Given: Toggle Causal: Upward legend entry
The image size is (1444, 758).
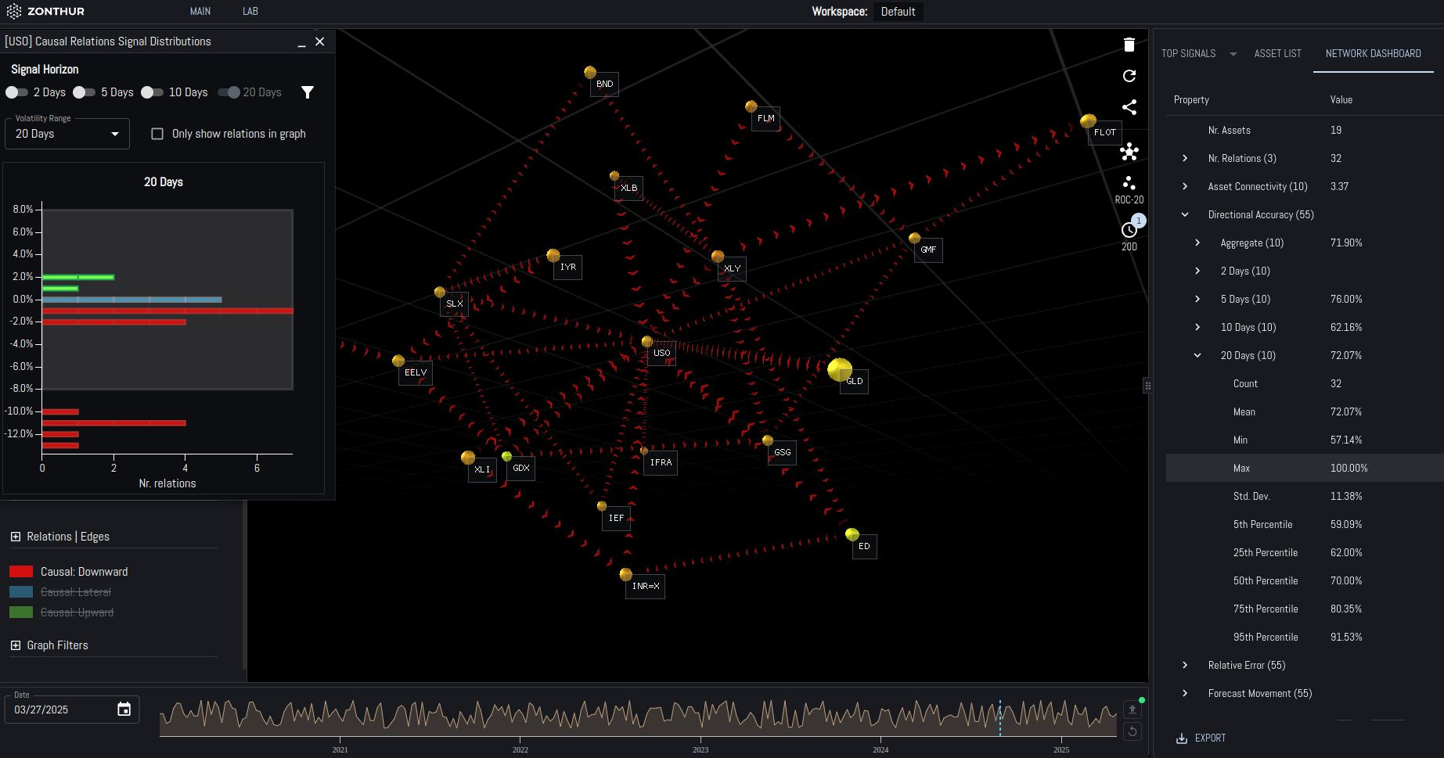Looking at the screenshot, I should tap(61, 613).
